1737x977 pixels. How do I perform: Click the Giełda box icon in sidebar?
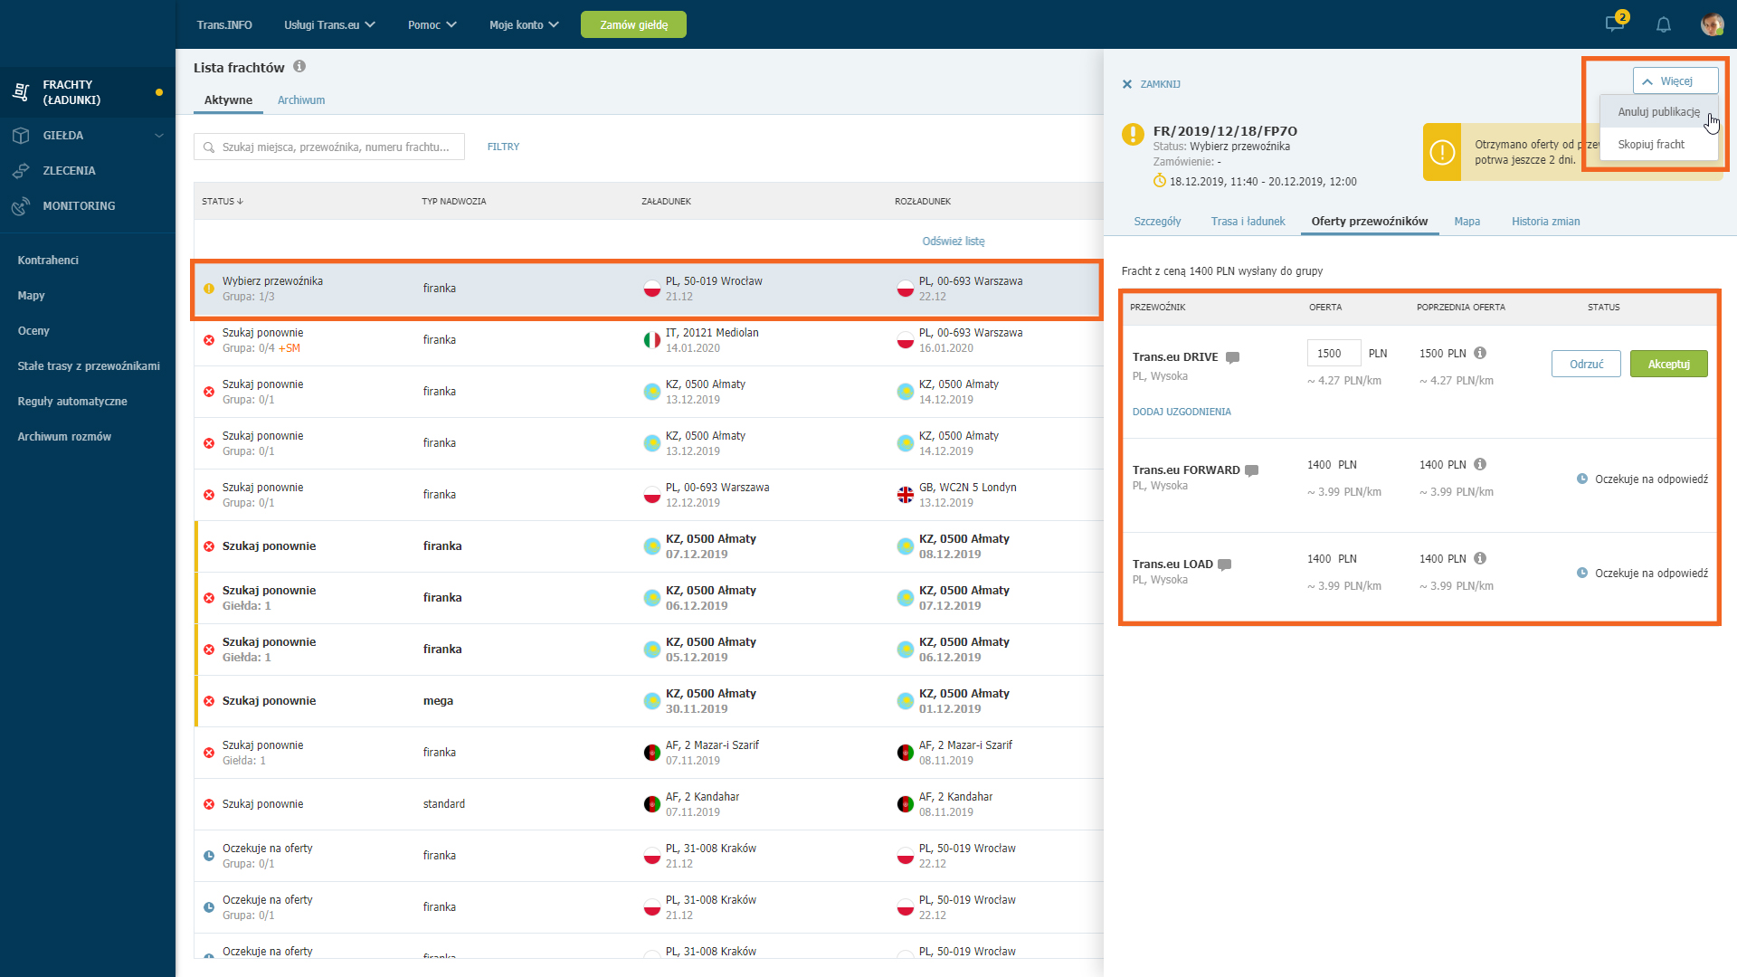21,136
